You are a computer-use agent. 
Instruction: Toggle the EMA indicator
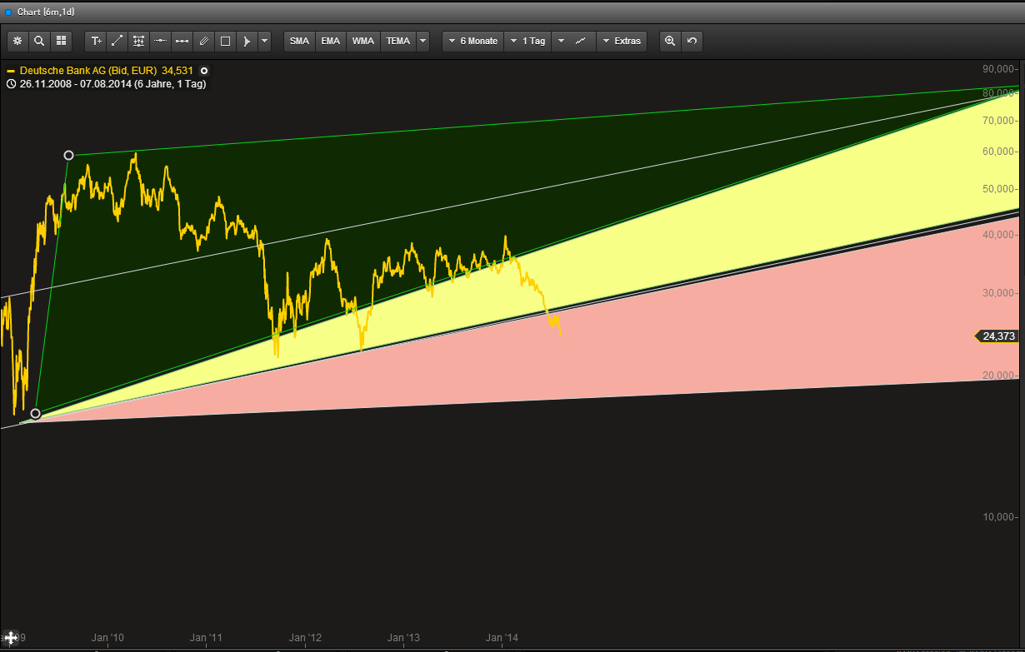point(330,40)
